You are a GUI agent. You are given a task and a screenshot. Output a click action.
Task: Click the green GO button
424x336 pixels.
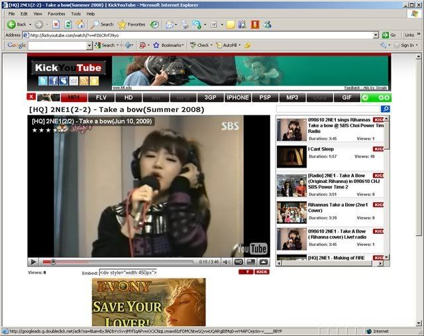tap(376, 97)
